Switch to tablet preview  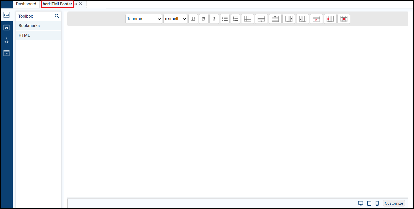(x=369, y=203)
